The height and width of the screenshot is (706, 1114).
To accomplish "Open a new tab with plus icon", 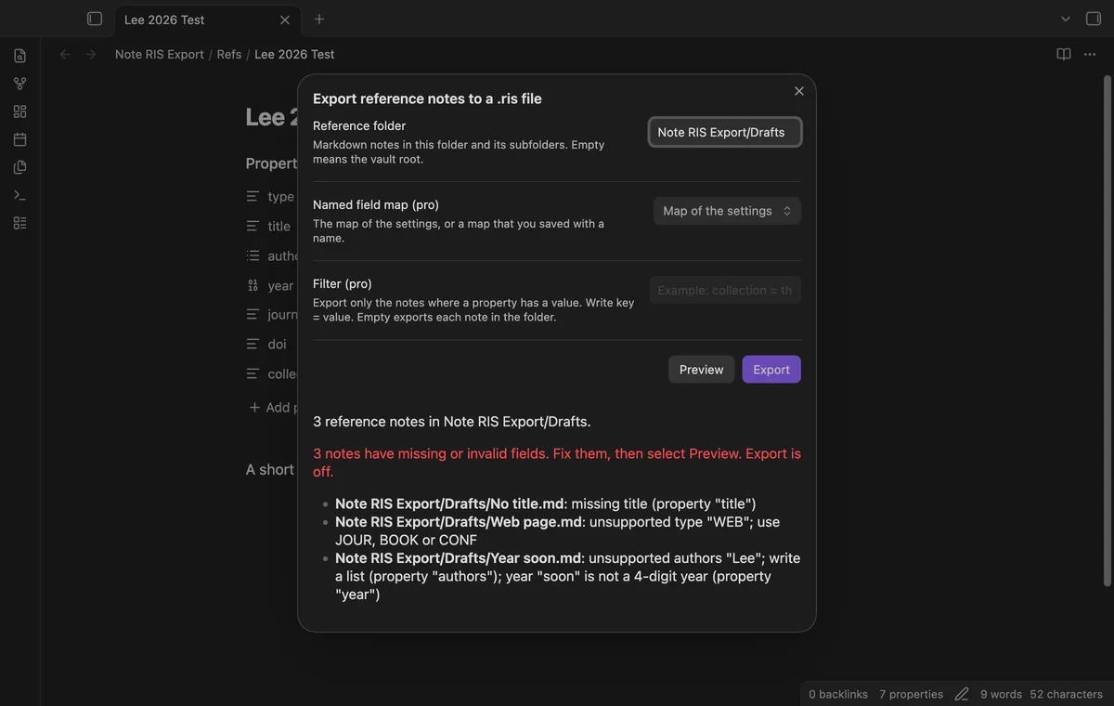I will coord(319,19).
